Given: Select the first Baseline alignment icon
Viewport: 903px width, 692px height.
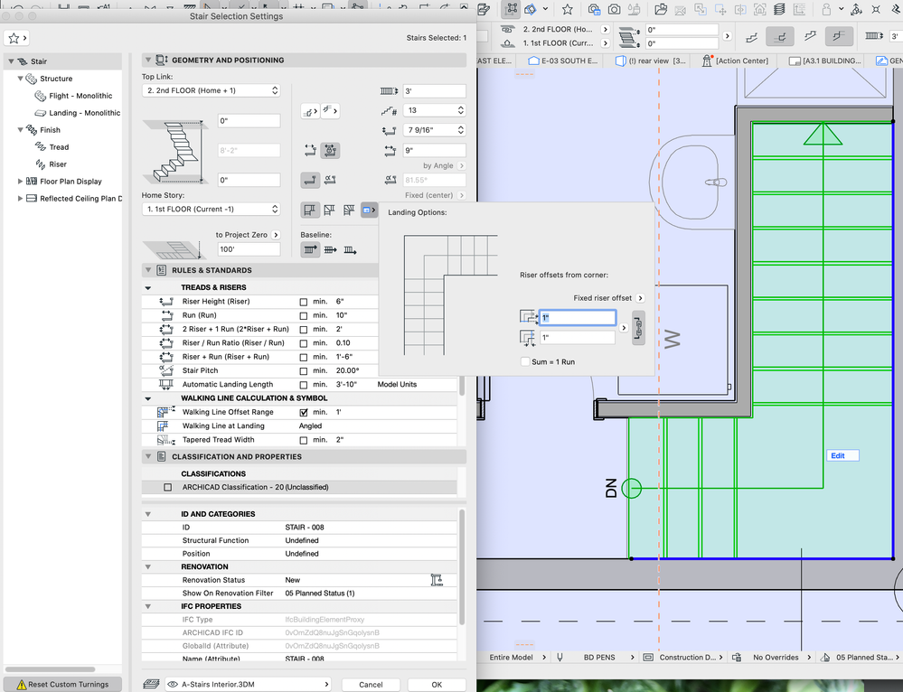Looking at the screenshot, I should pos(310,250).
